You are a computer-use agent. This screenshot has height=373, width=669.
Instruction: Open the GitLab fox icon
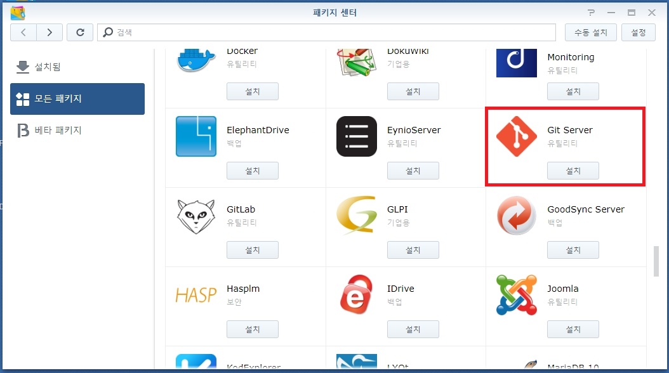click(196, 216)
